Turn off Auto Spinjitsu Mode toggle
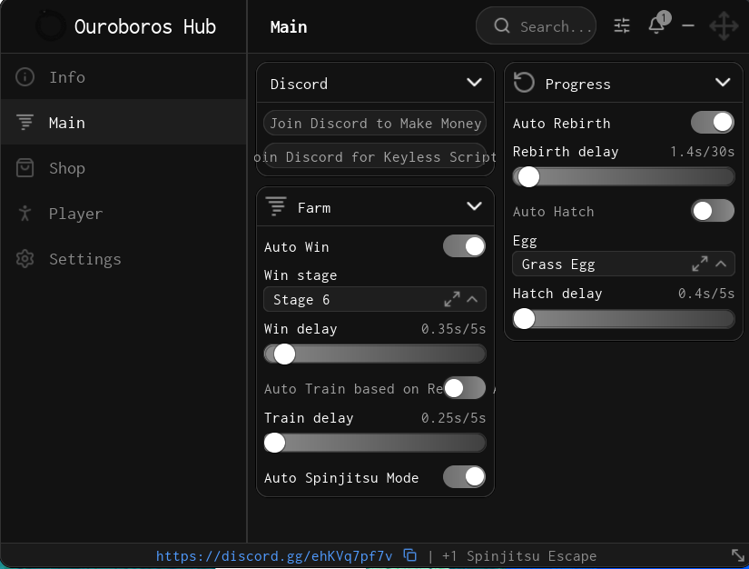Screen dimensions: 749x569 click(464, 476)
